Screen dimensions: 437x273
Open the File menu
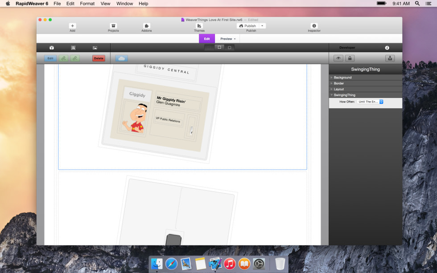click(57, 4)
